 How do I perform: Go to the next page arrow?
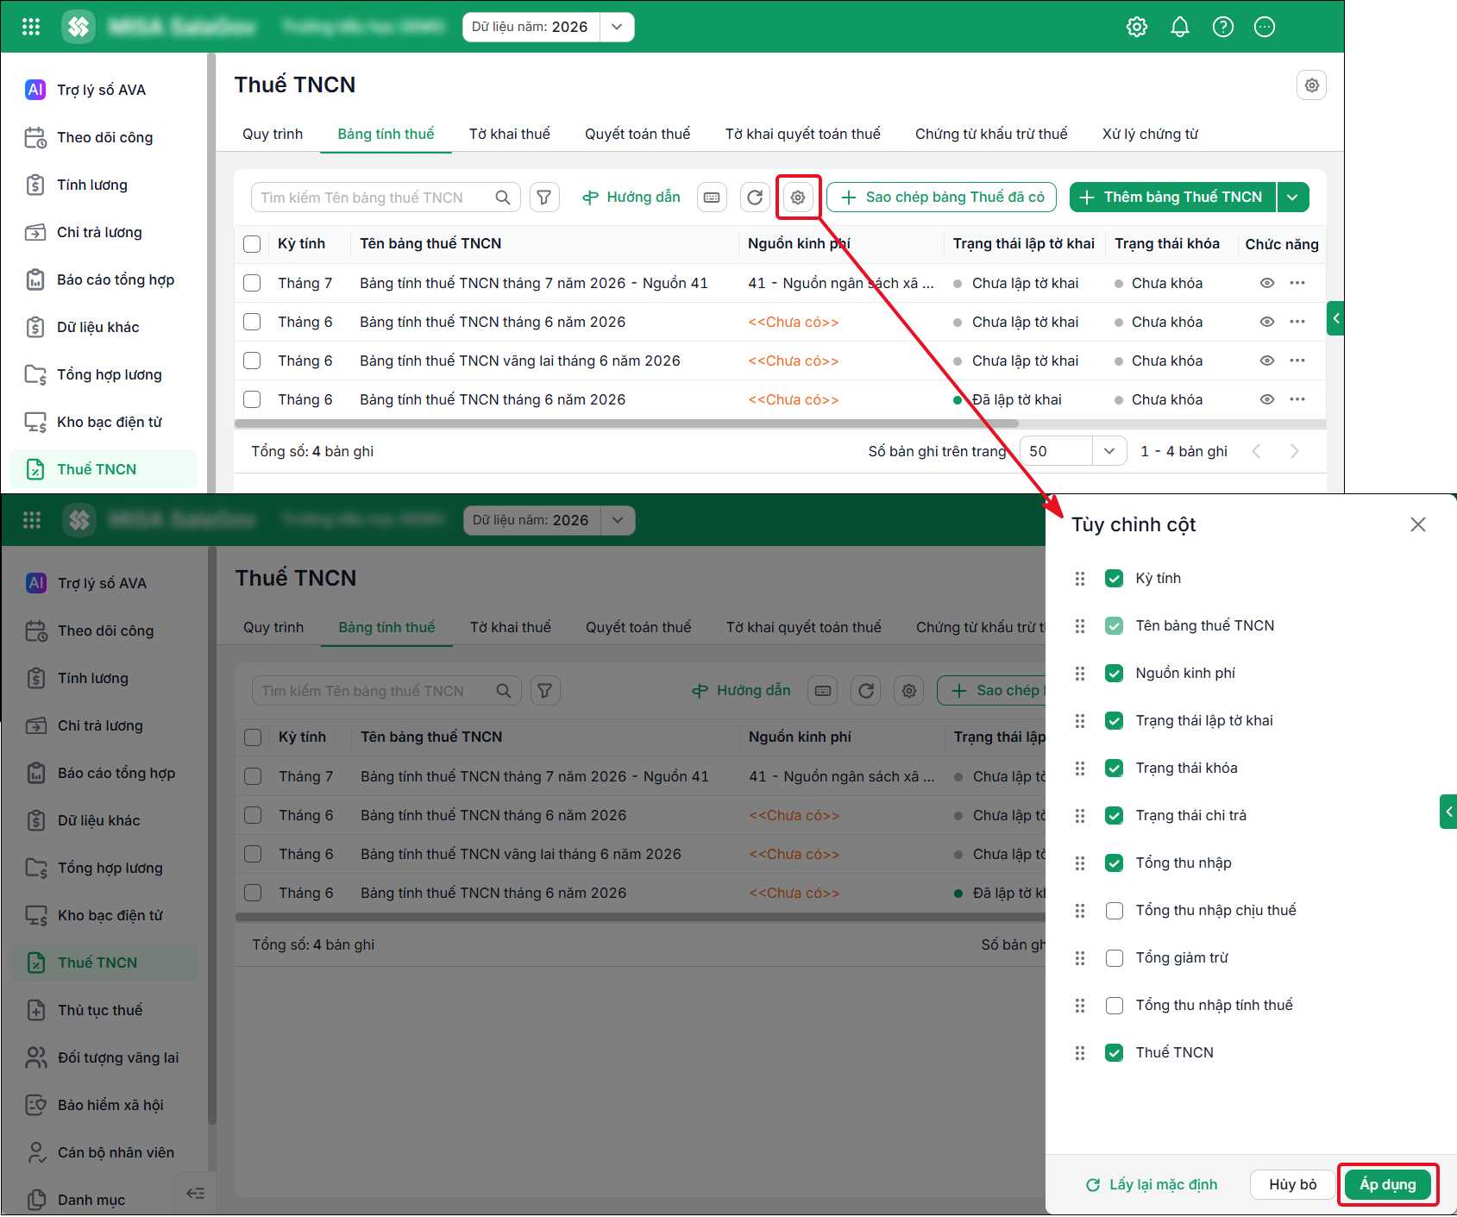1294,451
